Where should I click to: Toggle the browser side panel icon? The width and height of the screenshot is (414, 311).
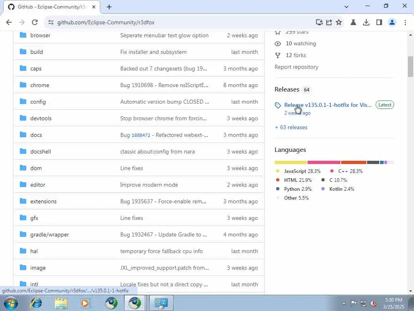379,23
